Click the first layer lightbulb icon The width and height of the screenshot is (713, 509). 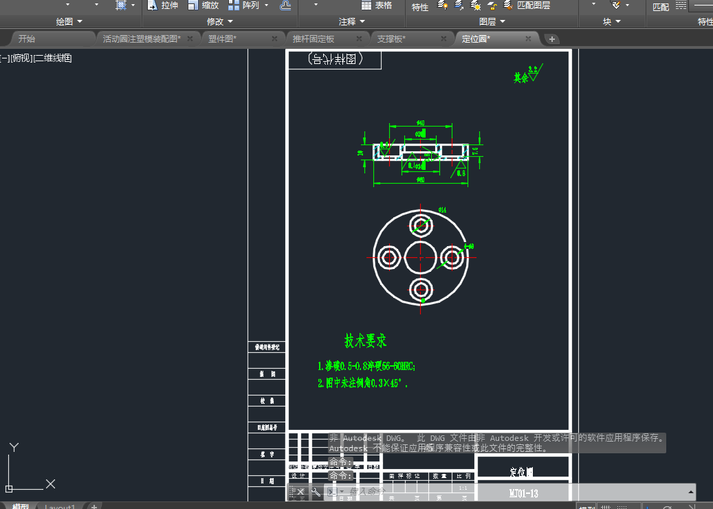[x=442, y=5]
